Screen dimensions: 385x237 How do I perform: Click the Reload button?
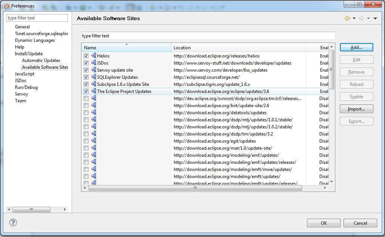[357, 84]
